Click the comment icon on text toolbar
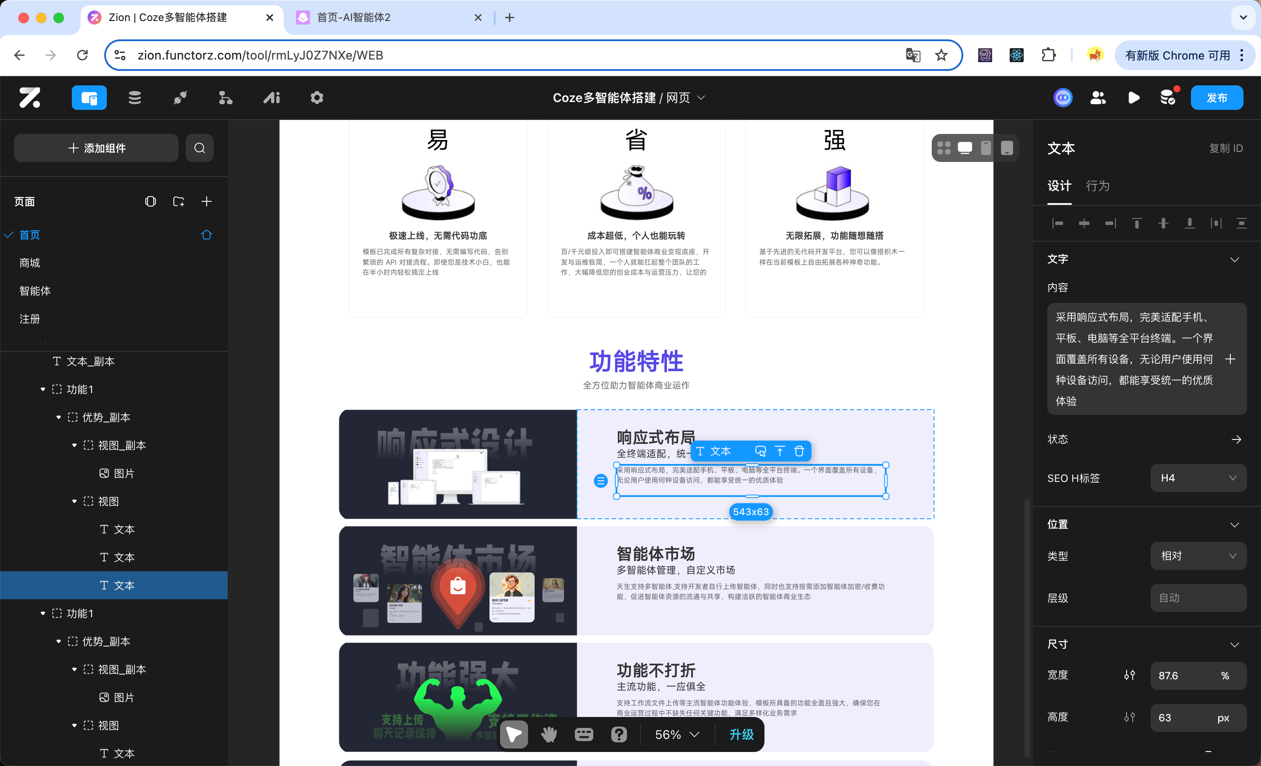Image resolution: width=1261 pixels, height=766 pixels. click(x=761, y=451)
